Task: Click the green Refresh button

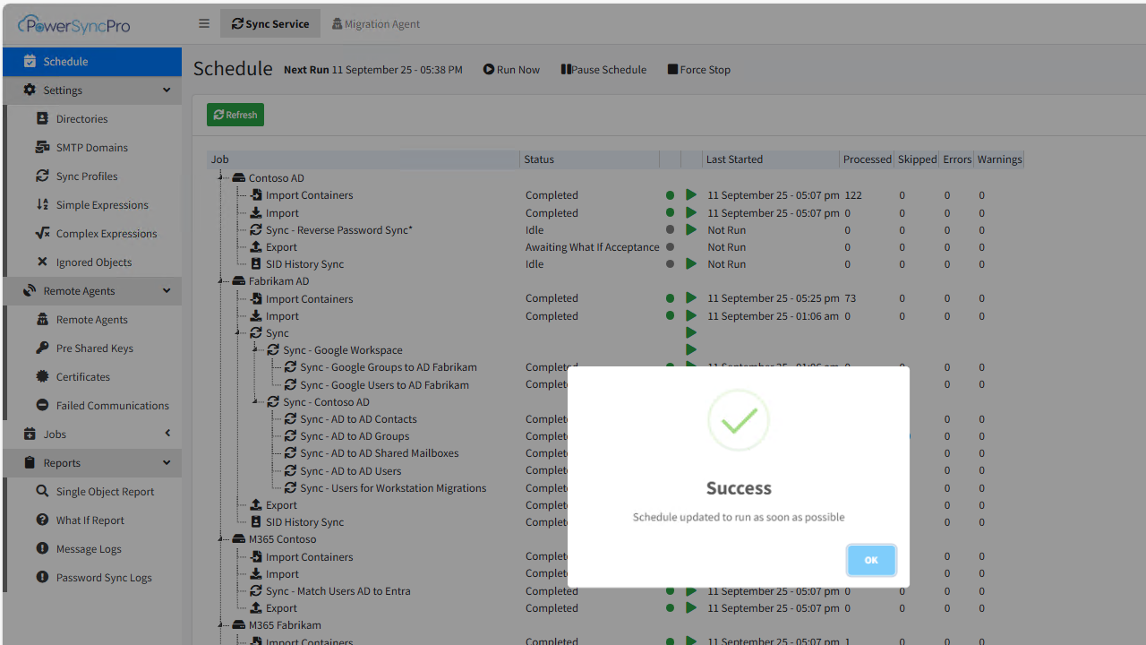Action: pyautogui.click(x=235, y=115)
